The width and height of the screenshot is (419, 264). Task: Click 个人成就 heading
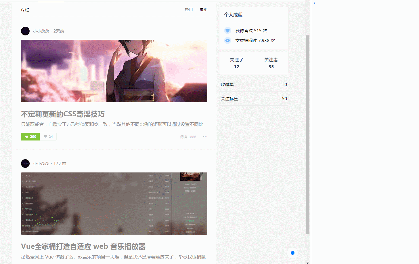233,15
